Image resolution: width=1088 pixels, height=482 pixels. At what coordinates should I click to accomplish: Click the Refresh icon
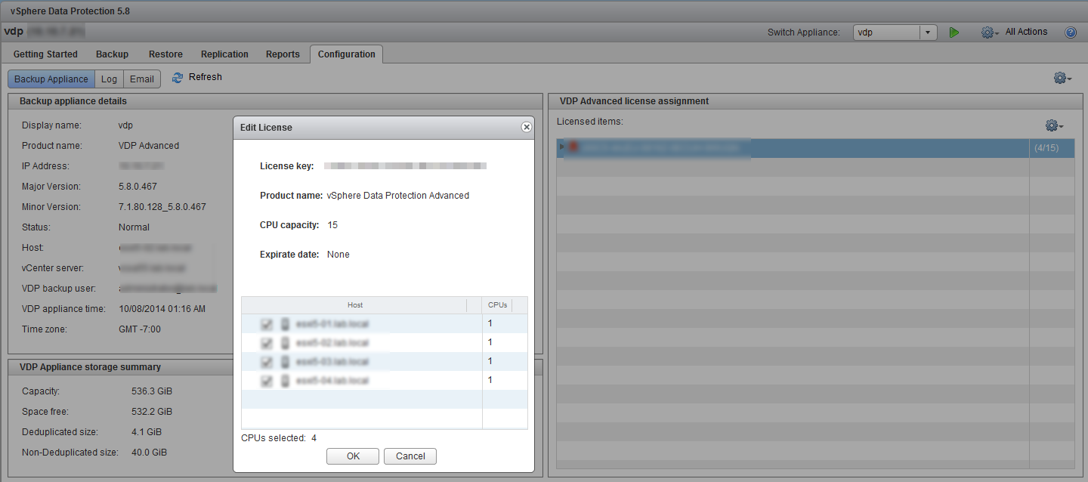(178, 77)
